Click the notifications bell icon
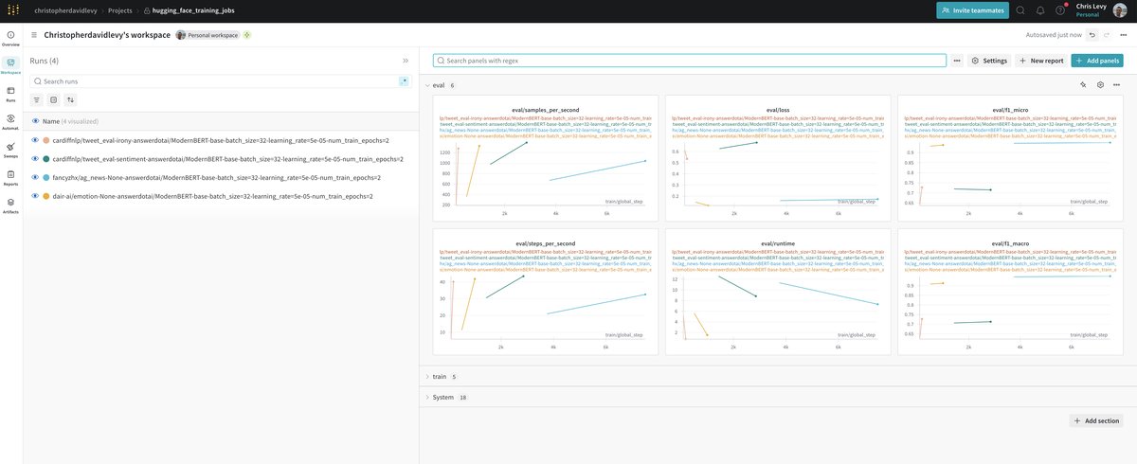This screenshot has height=464, width=1137. click(1039, 10)
